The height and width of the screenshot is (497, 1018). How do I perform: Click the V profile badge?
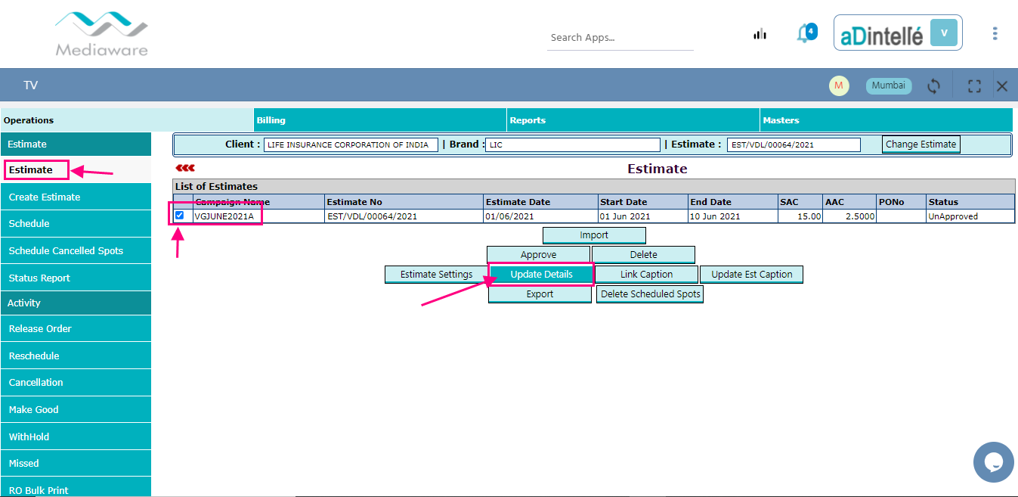(x=944, y=33)
